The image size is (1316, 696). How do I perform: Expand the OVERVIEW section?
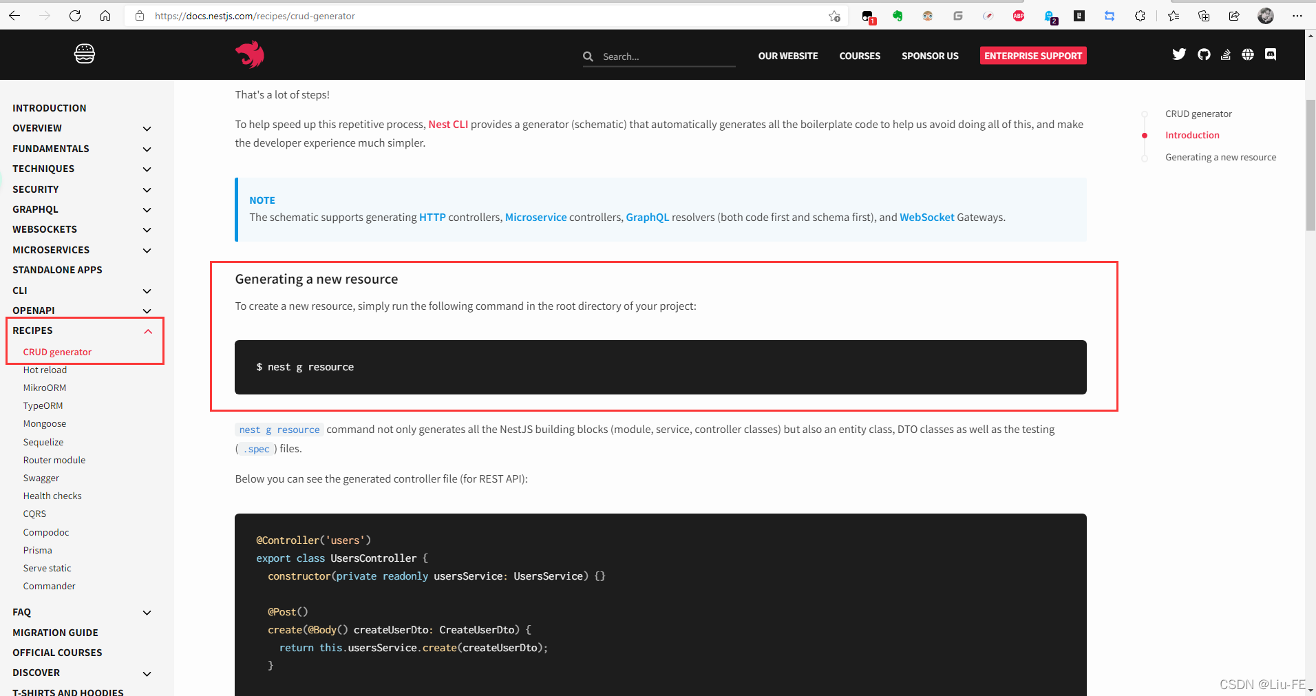[147, 129]
